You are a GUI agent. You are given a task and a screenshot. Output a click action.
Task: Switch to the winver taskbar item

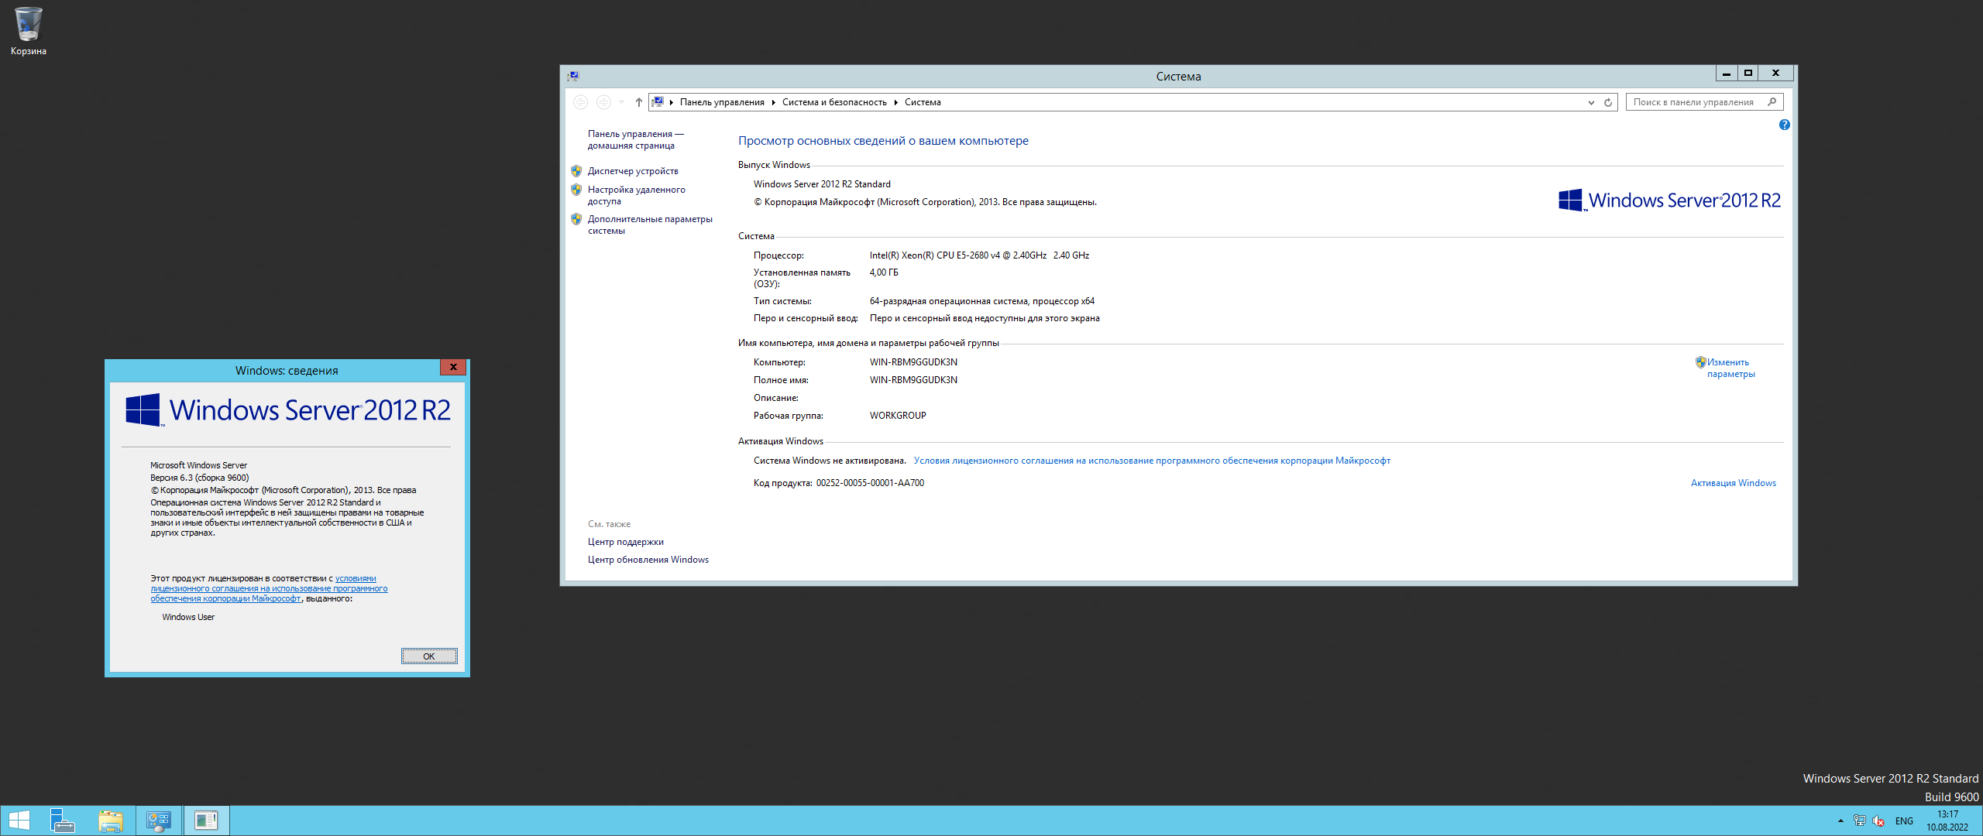(206, 821)
